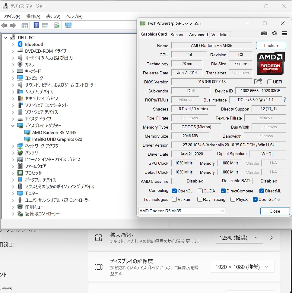Expand the ファームウェア node
Viewport: 292px width, 293px height.
point(13,166)
